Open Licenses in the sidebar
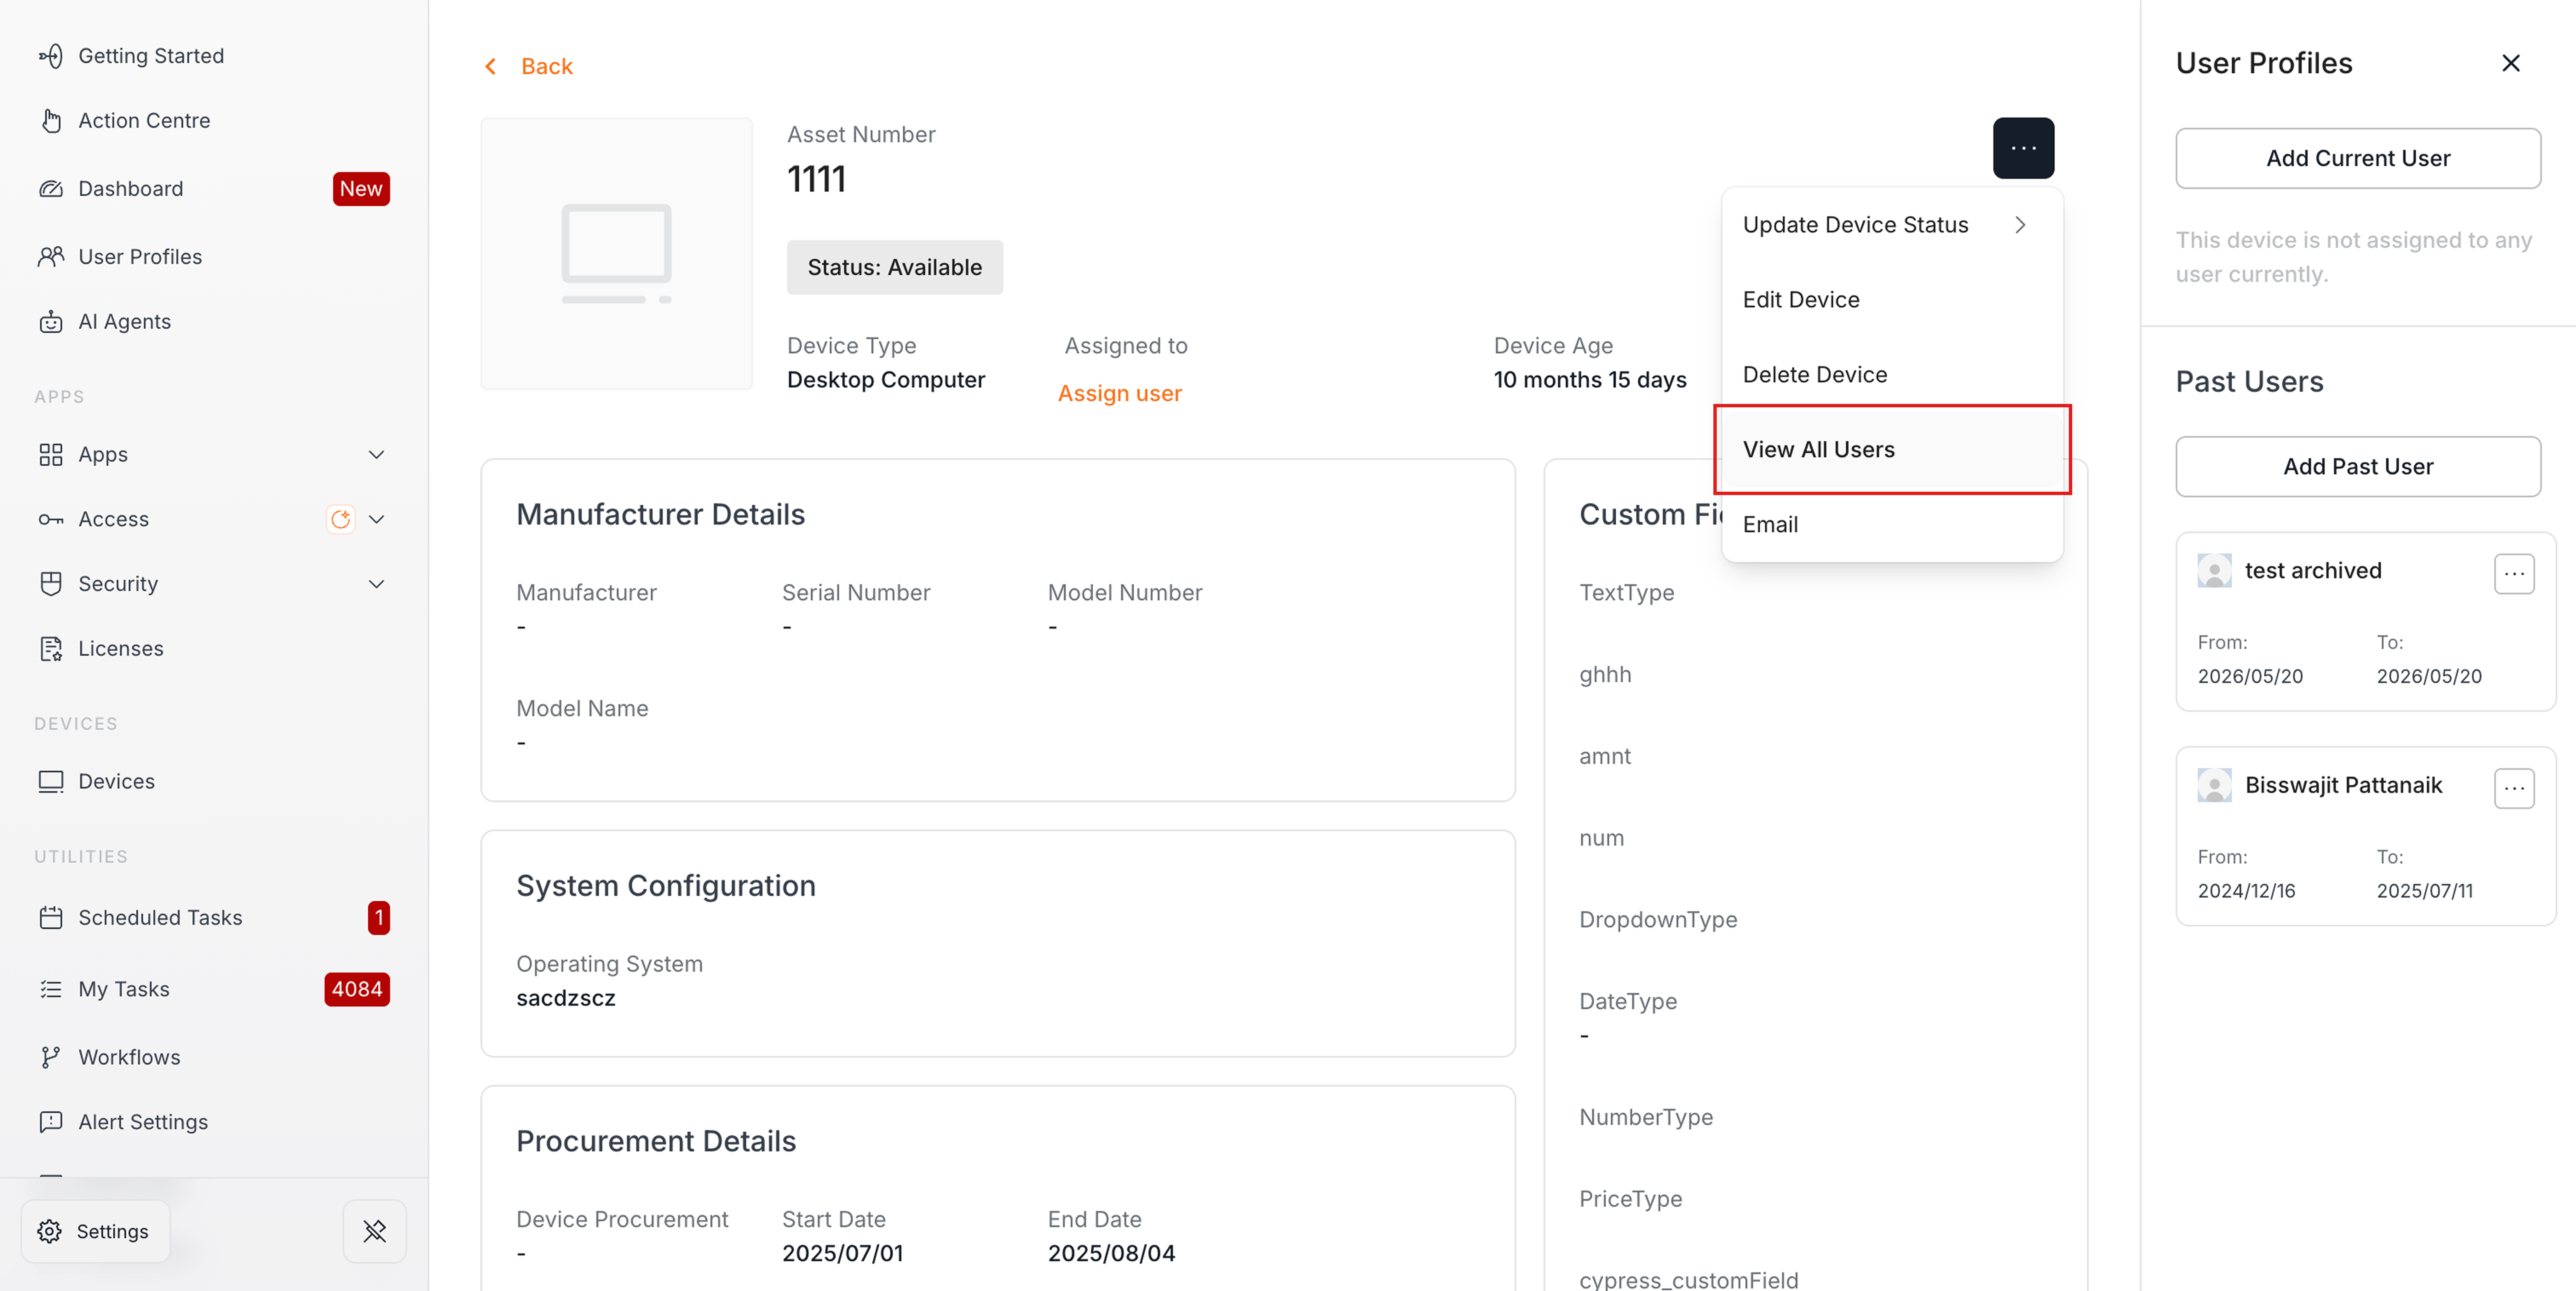2576x1291 pixels. (121, 649)
